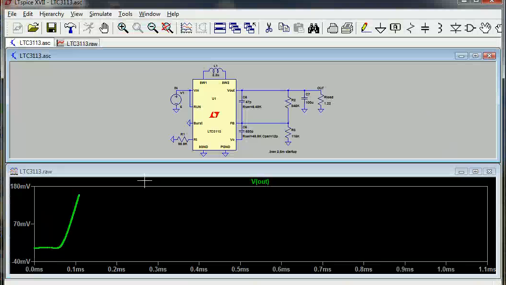This screenshot has height=285, width=506.
Task: Click the Pick Visible Traces icon
Action: pyautogui.click(x=186, y=28)
